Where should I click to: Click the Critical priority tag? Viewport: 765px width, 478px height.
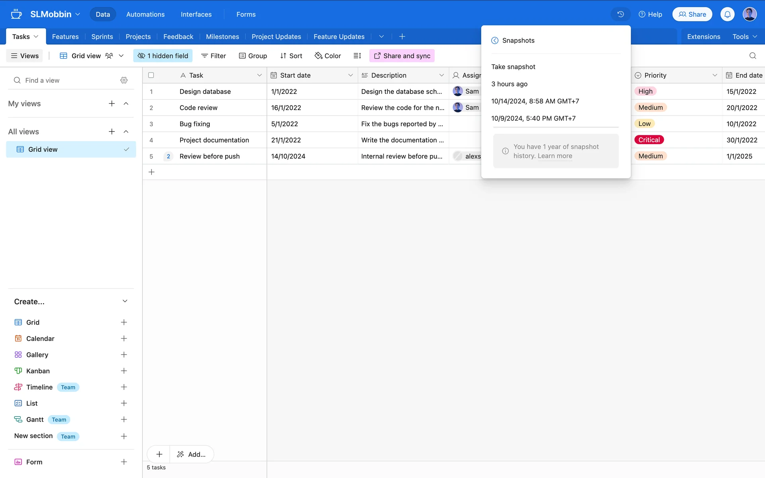pyautogui.click(x=649, y=140)
